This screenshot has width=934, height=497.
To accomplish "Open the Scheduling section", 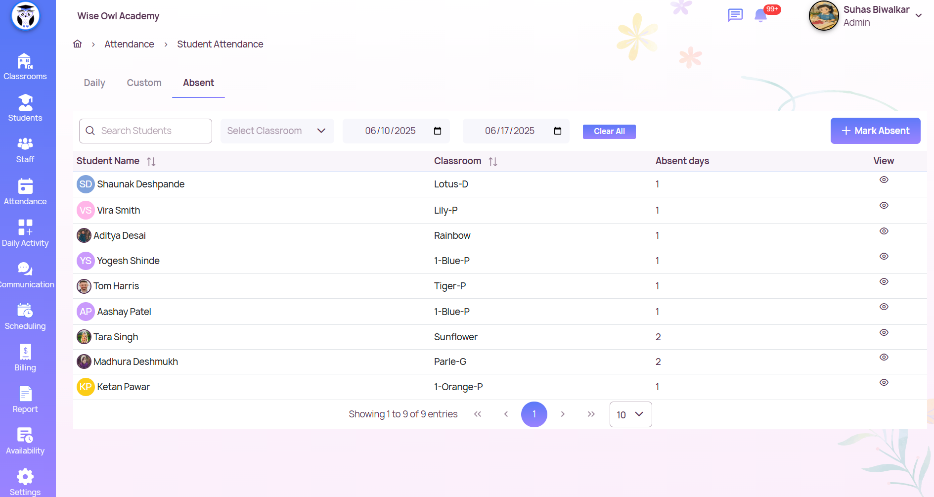I will [25, 316].
